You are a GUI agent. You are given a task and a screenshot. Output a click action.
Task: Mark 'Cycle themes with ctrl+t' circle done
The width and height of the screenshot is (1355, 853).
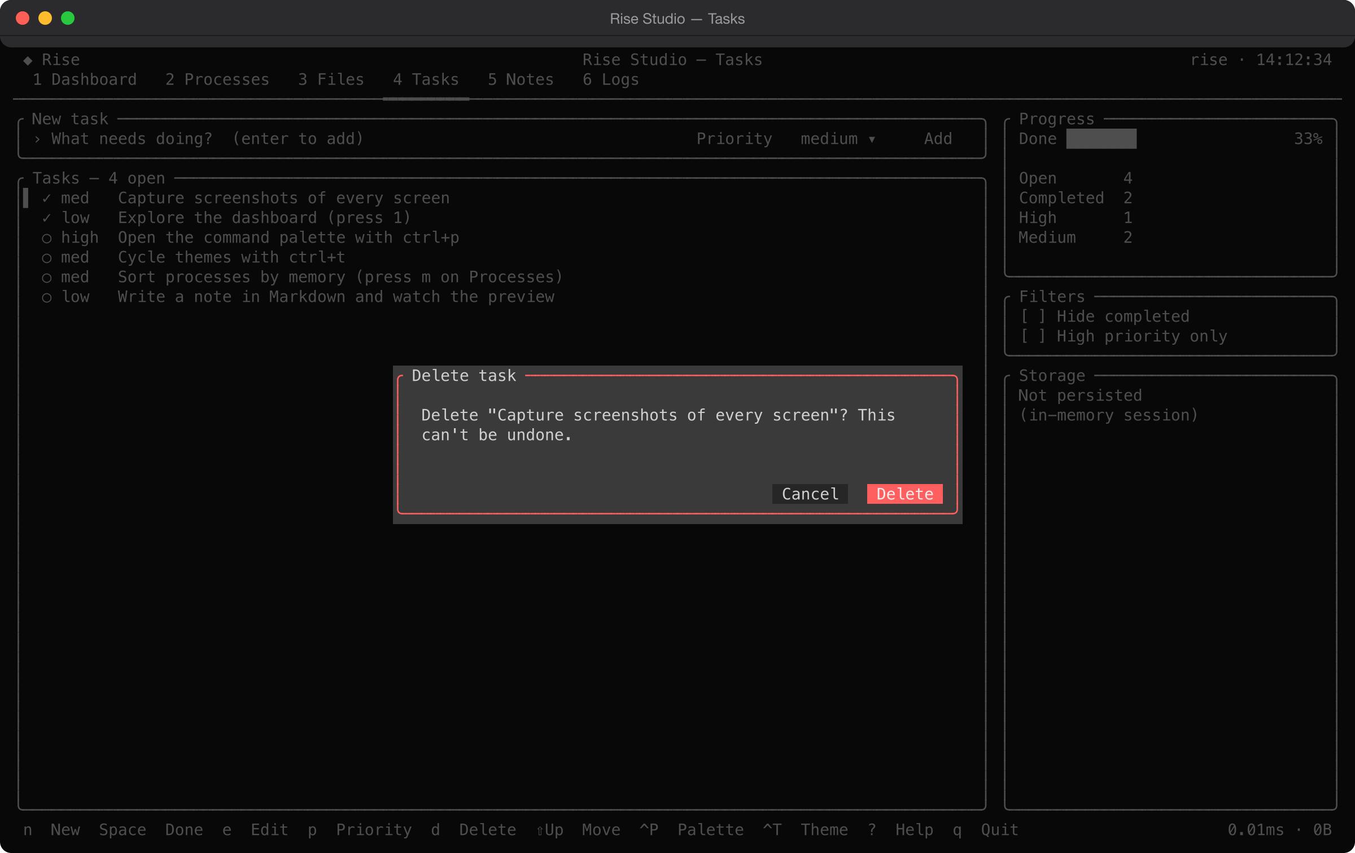point(47,257)
